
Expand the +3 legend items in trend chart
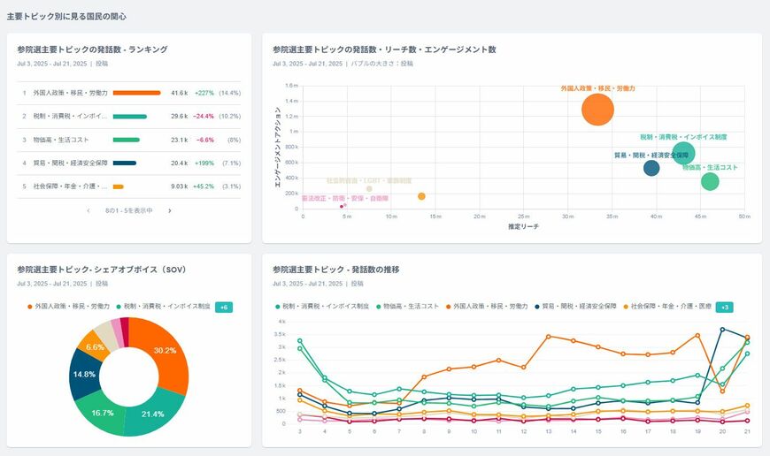pos(724,307)
